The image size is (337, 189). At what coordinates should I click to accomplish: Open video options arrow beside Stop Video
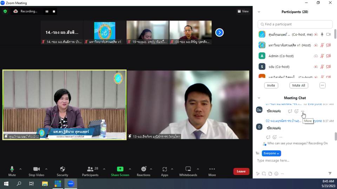[46, 169]
